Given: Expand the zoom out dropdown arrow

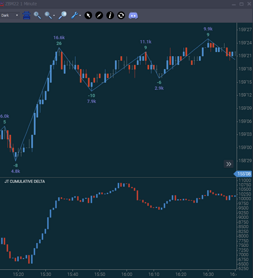Looking at the screenshot, I should [54, 16].
